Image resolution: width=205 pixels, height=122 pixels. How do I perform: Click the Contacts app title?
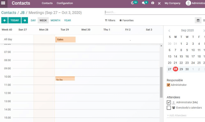click(21, 3)
